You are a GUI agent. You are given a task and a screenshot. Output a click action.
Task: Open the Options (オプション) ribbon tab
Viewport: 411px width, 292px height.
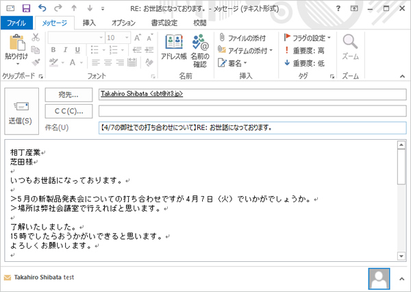point(123,23)
